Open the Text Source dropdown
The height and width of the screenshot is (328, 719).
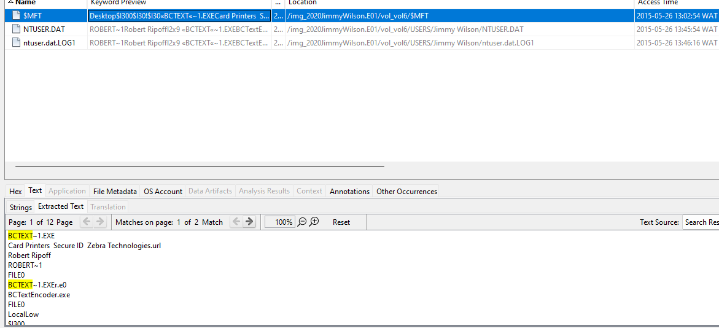pyautogui.click(x=700, y=222)
